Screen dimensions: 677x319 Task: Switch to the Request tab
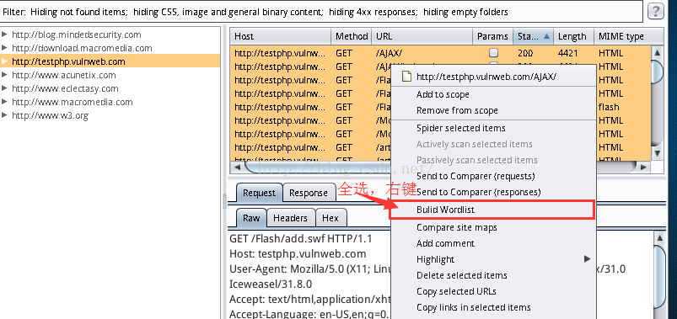point(259,193)
